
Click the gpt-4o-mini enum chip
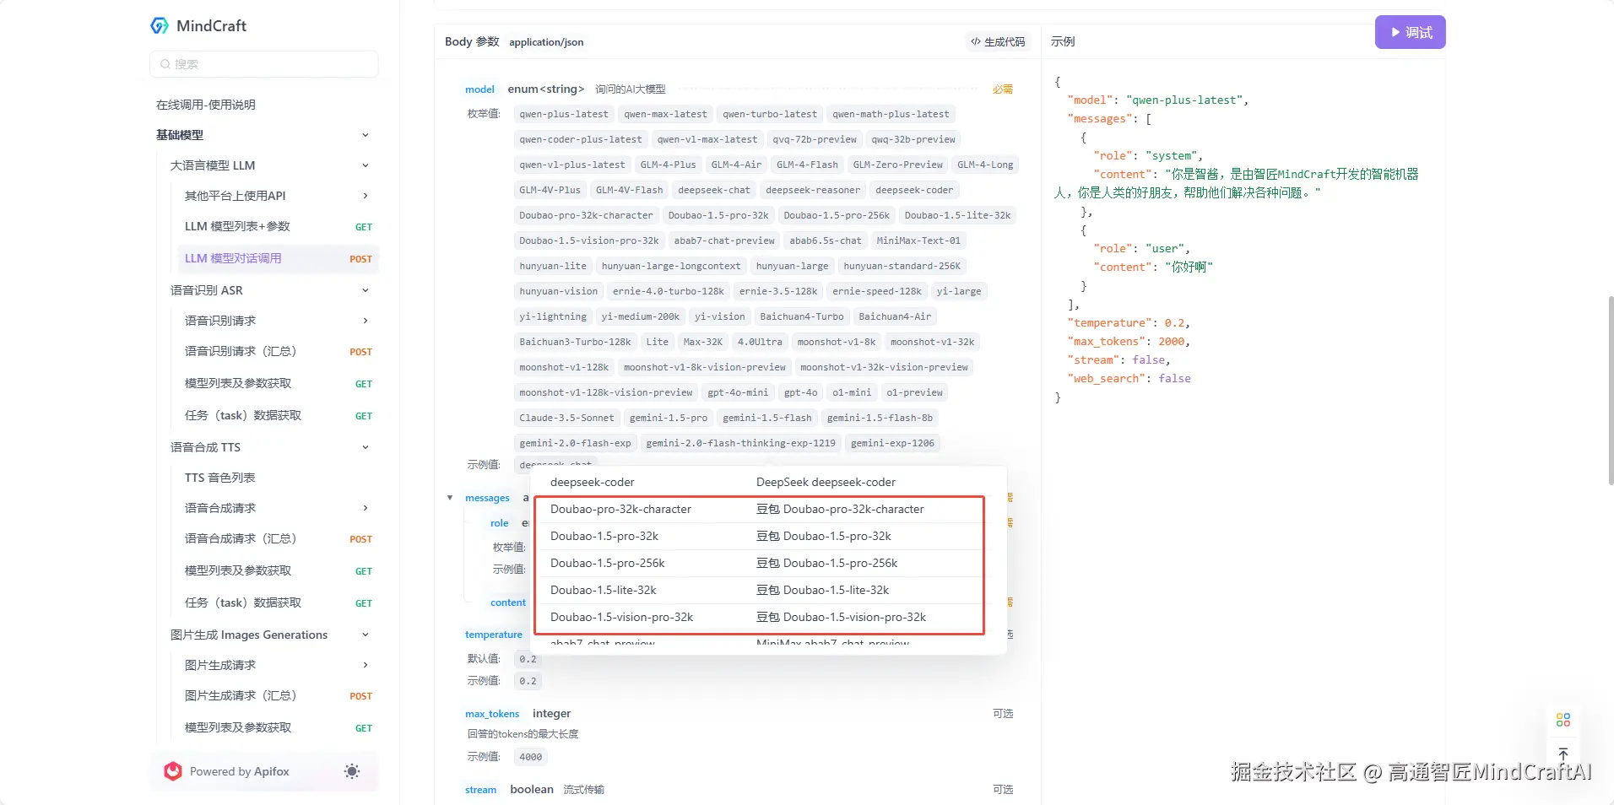tap(738, 392)
